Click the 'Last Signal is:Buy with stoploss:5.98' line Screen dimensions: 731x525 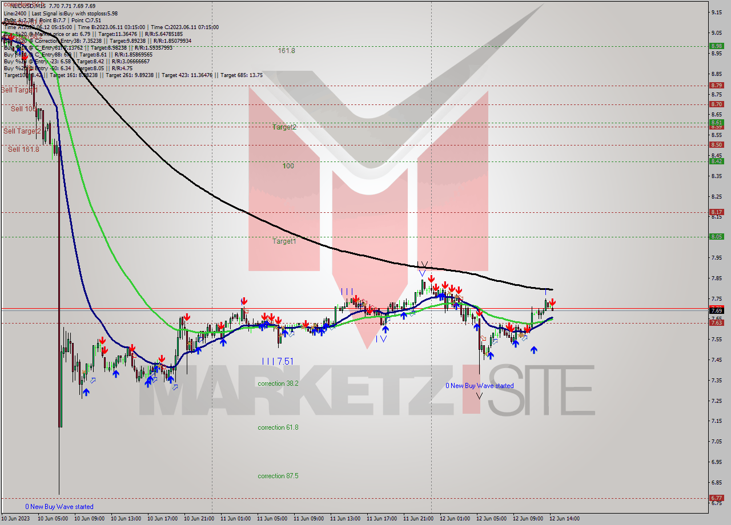click(75, 13)
